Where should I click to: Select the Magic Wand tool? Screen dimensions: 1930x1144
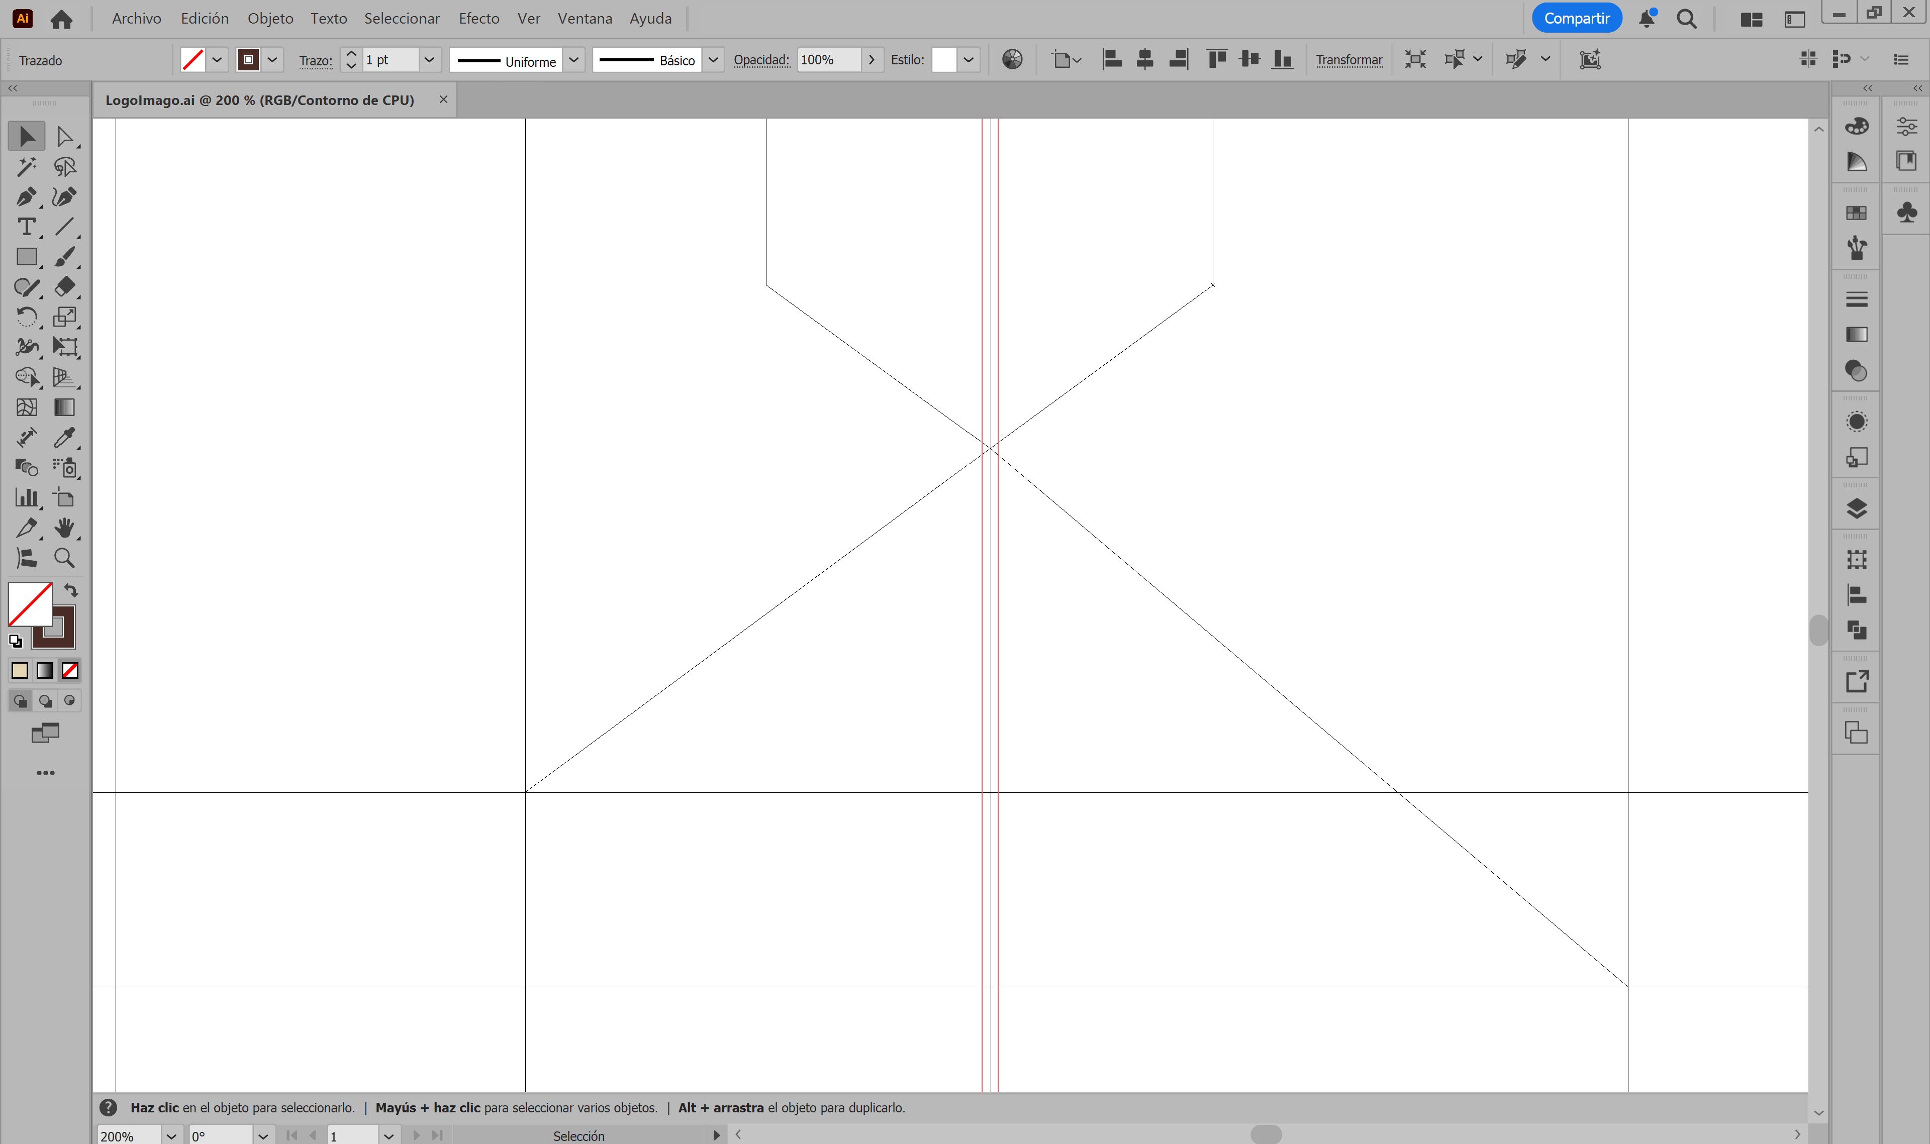[x=26, y=166]
